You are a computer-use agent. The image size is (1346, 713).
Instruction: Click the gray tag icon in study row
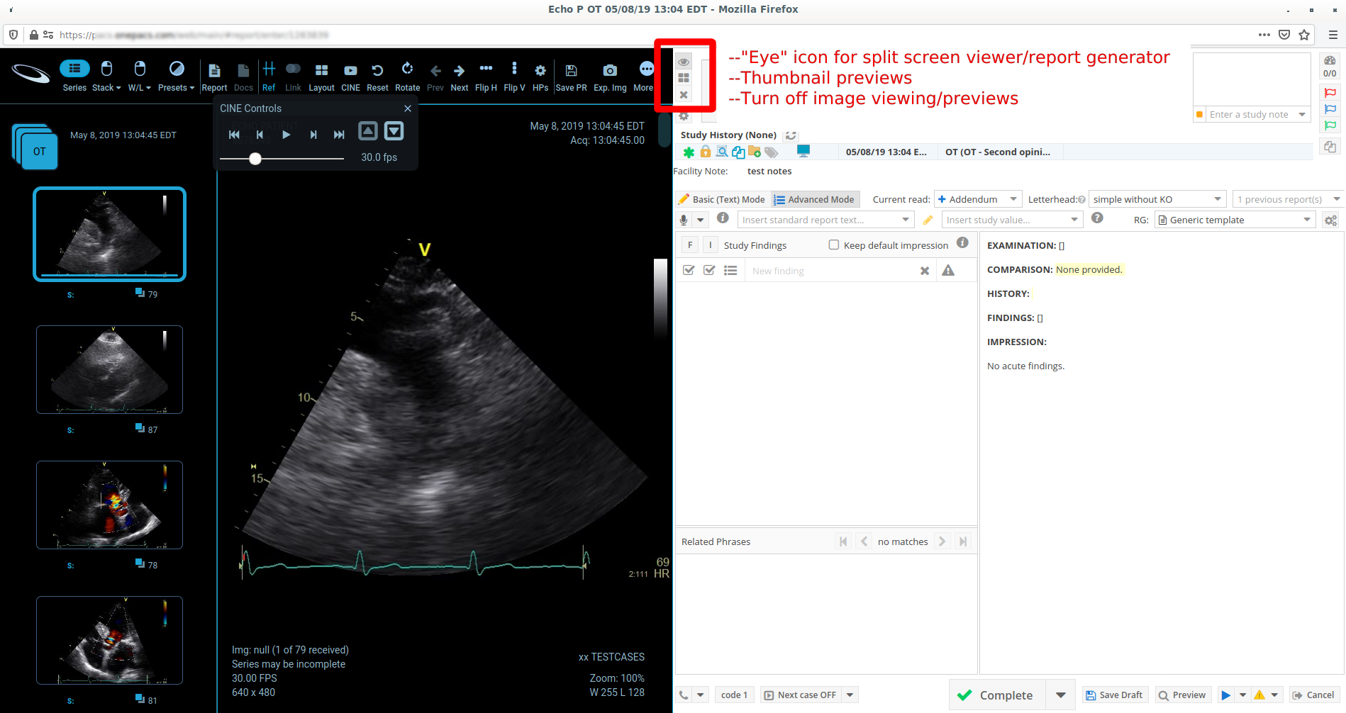click(772, 152)
